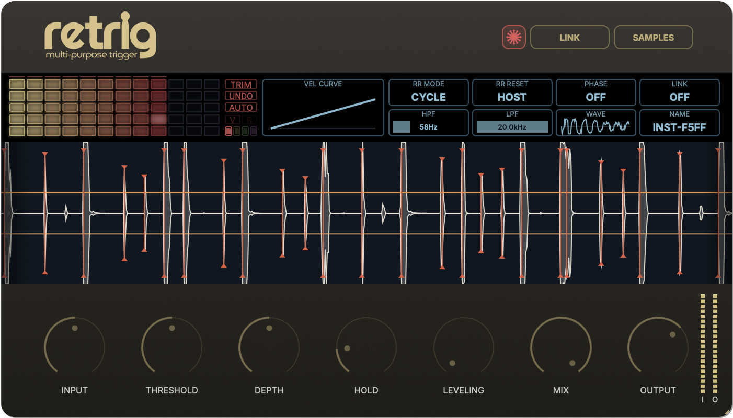This screenshot has width=733, height=418.
Task: Select the green color swatch
Action: [x=245, y=131]
